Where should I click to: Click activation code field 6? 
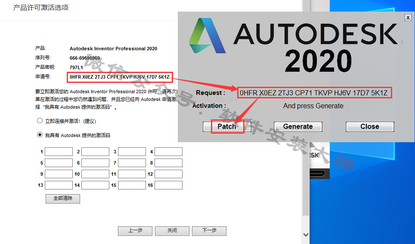(x=95, y=163)
